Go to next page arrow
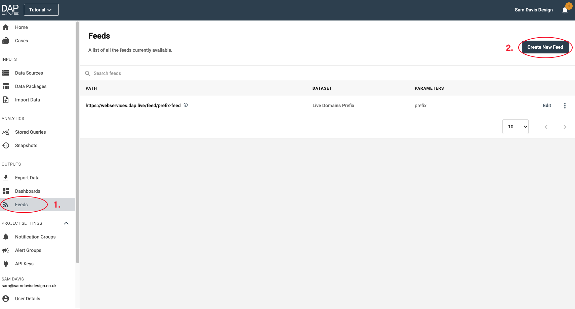The width and height of the screenshot is (575, 309). coord(565,127)
